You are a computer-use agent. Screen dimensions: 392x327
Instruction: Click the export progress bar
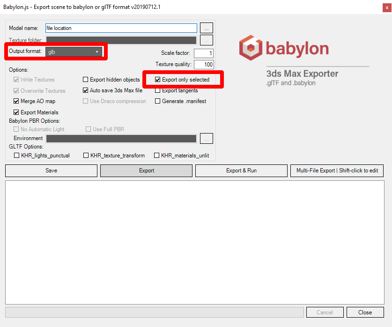tap(155, 312)
